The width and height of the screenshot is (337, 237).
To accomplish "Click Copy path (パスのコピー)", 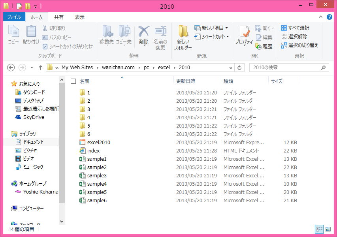I will 57,38.
